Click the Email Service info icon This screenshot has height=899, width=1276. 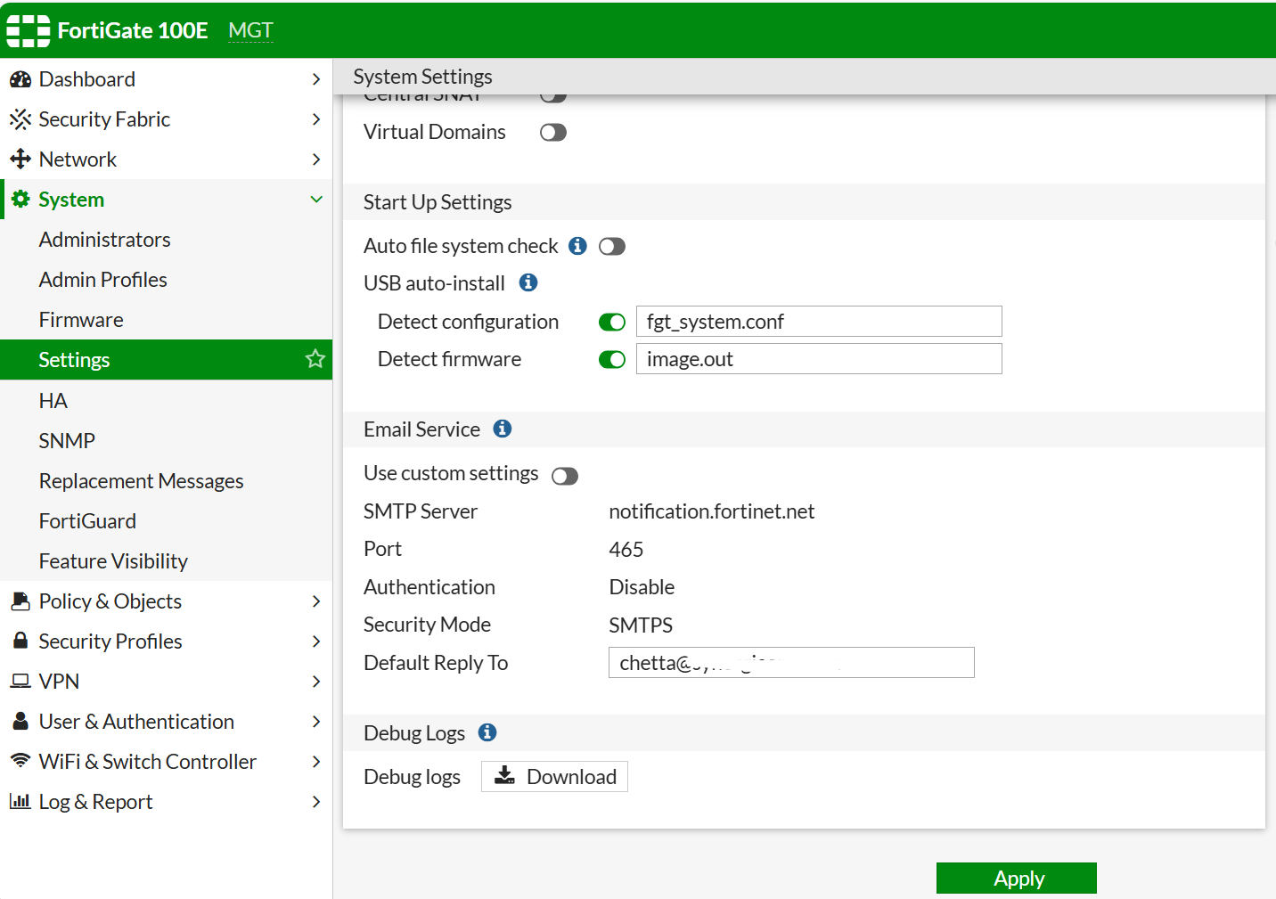[x=503, y=429]
